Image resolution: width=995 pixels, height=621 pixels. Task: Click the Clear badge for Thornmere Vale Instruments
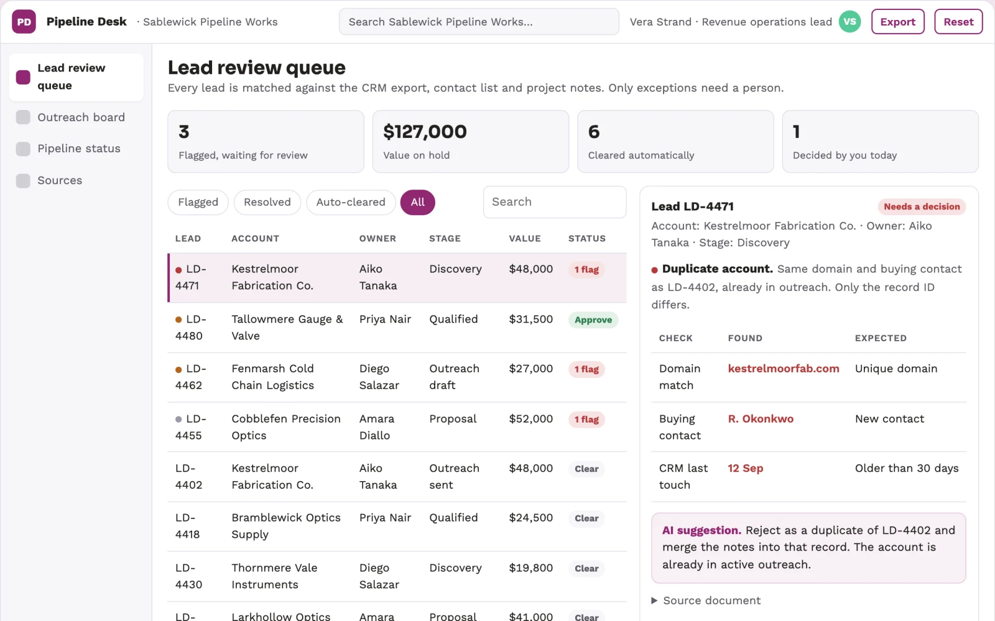[586, 568]
